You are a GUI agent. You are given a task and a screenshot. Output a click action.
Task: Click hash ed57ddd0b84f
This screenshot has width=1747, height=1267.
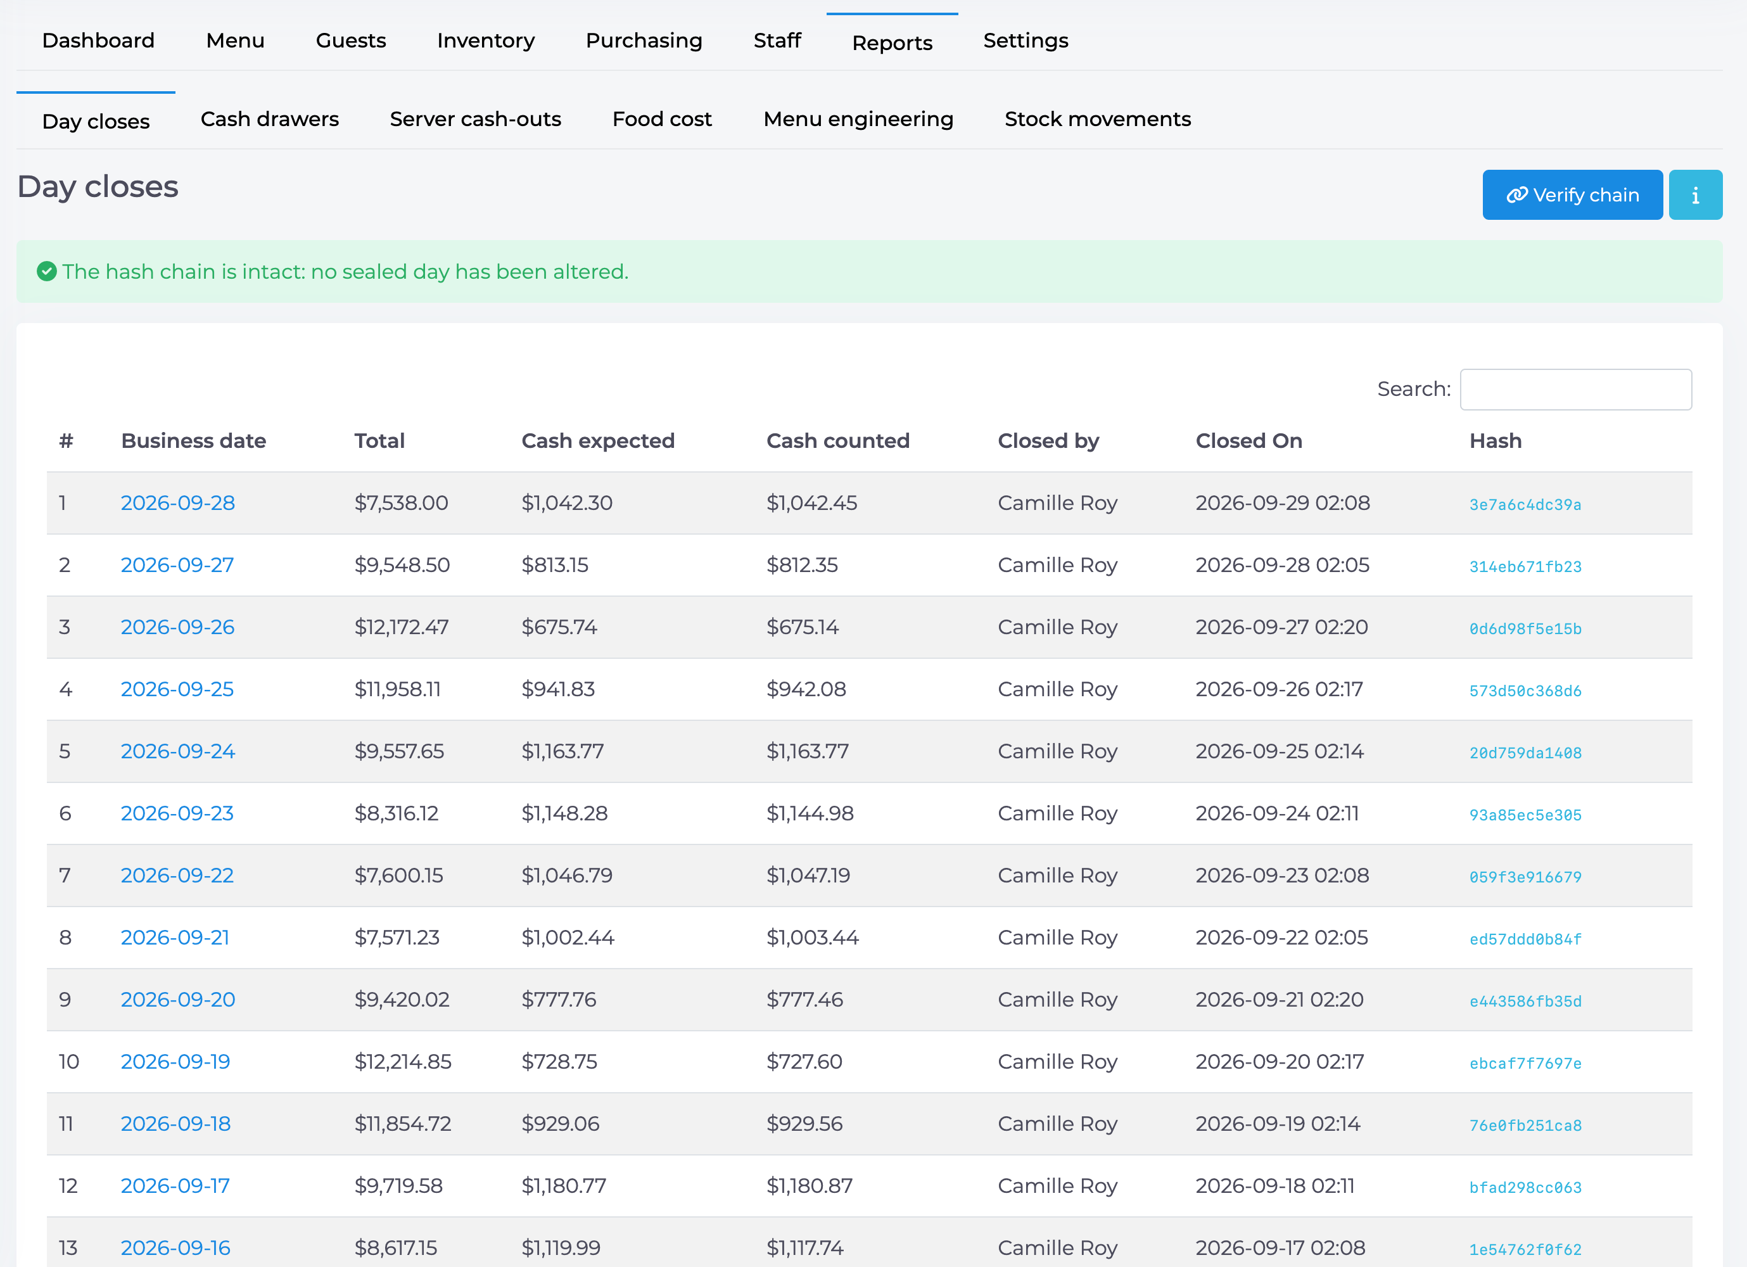(1525, 939)
